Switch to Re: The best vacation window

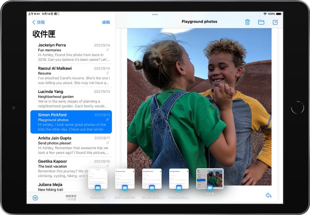coord(125,178)
